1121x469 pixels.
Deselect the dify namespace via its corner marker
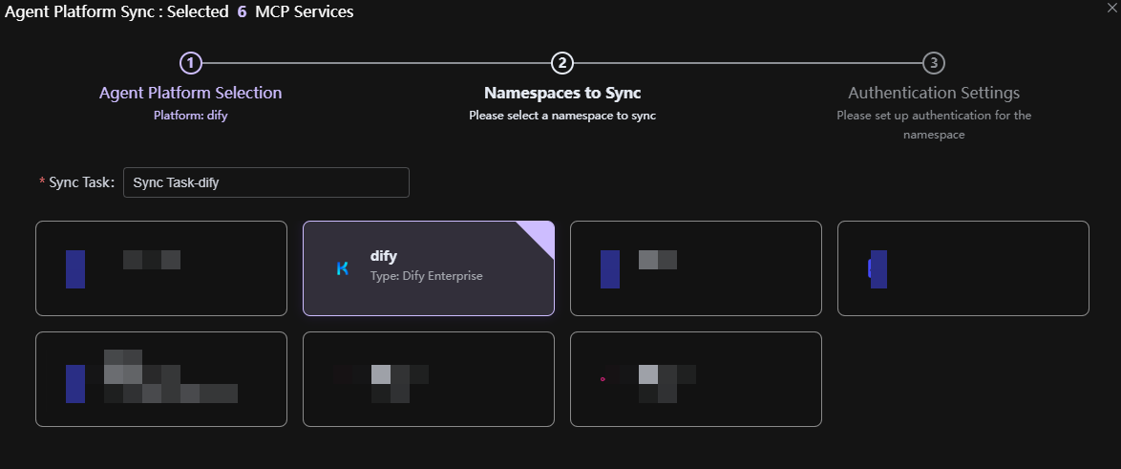click(540, 234)
